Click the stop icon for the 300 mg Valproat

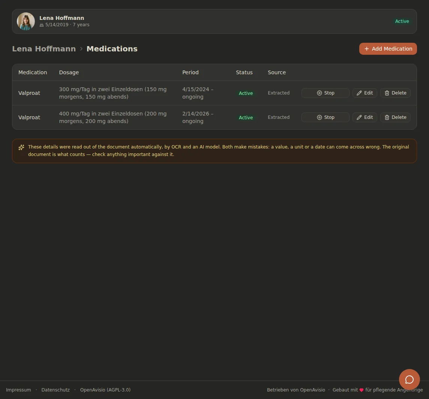point(319,93)
